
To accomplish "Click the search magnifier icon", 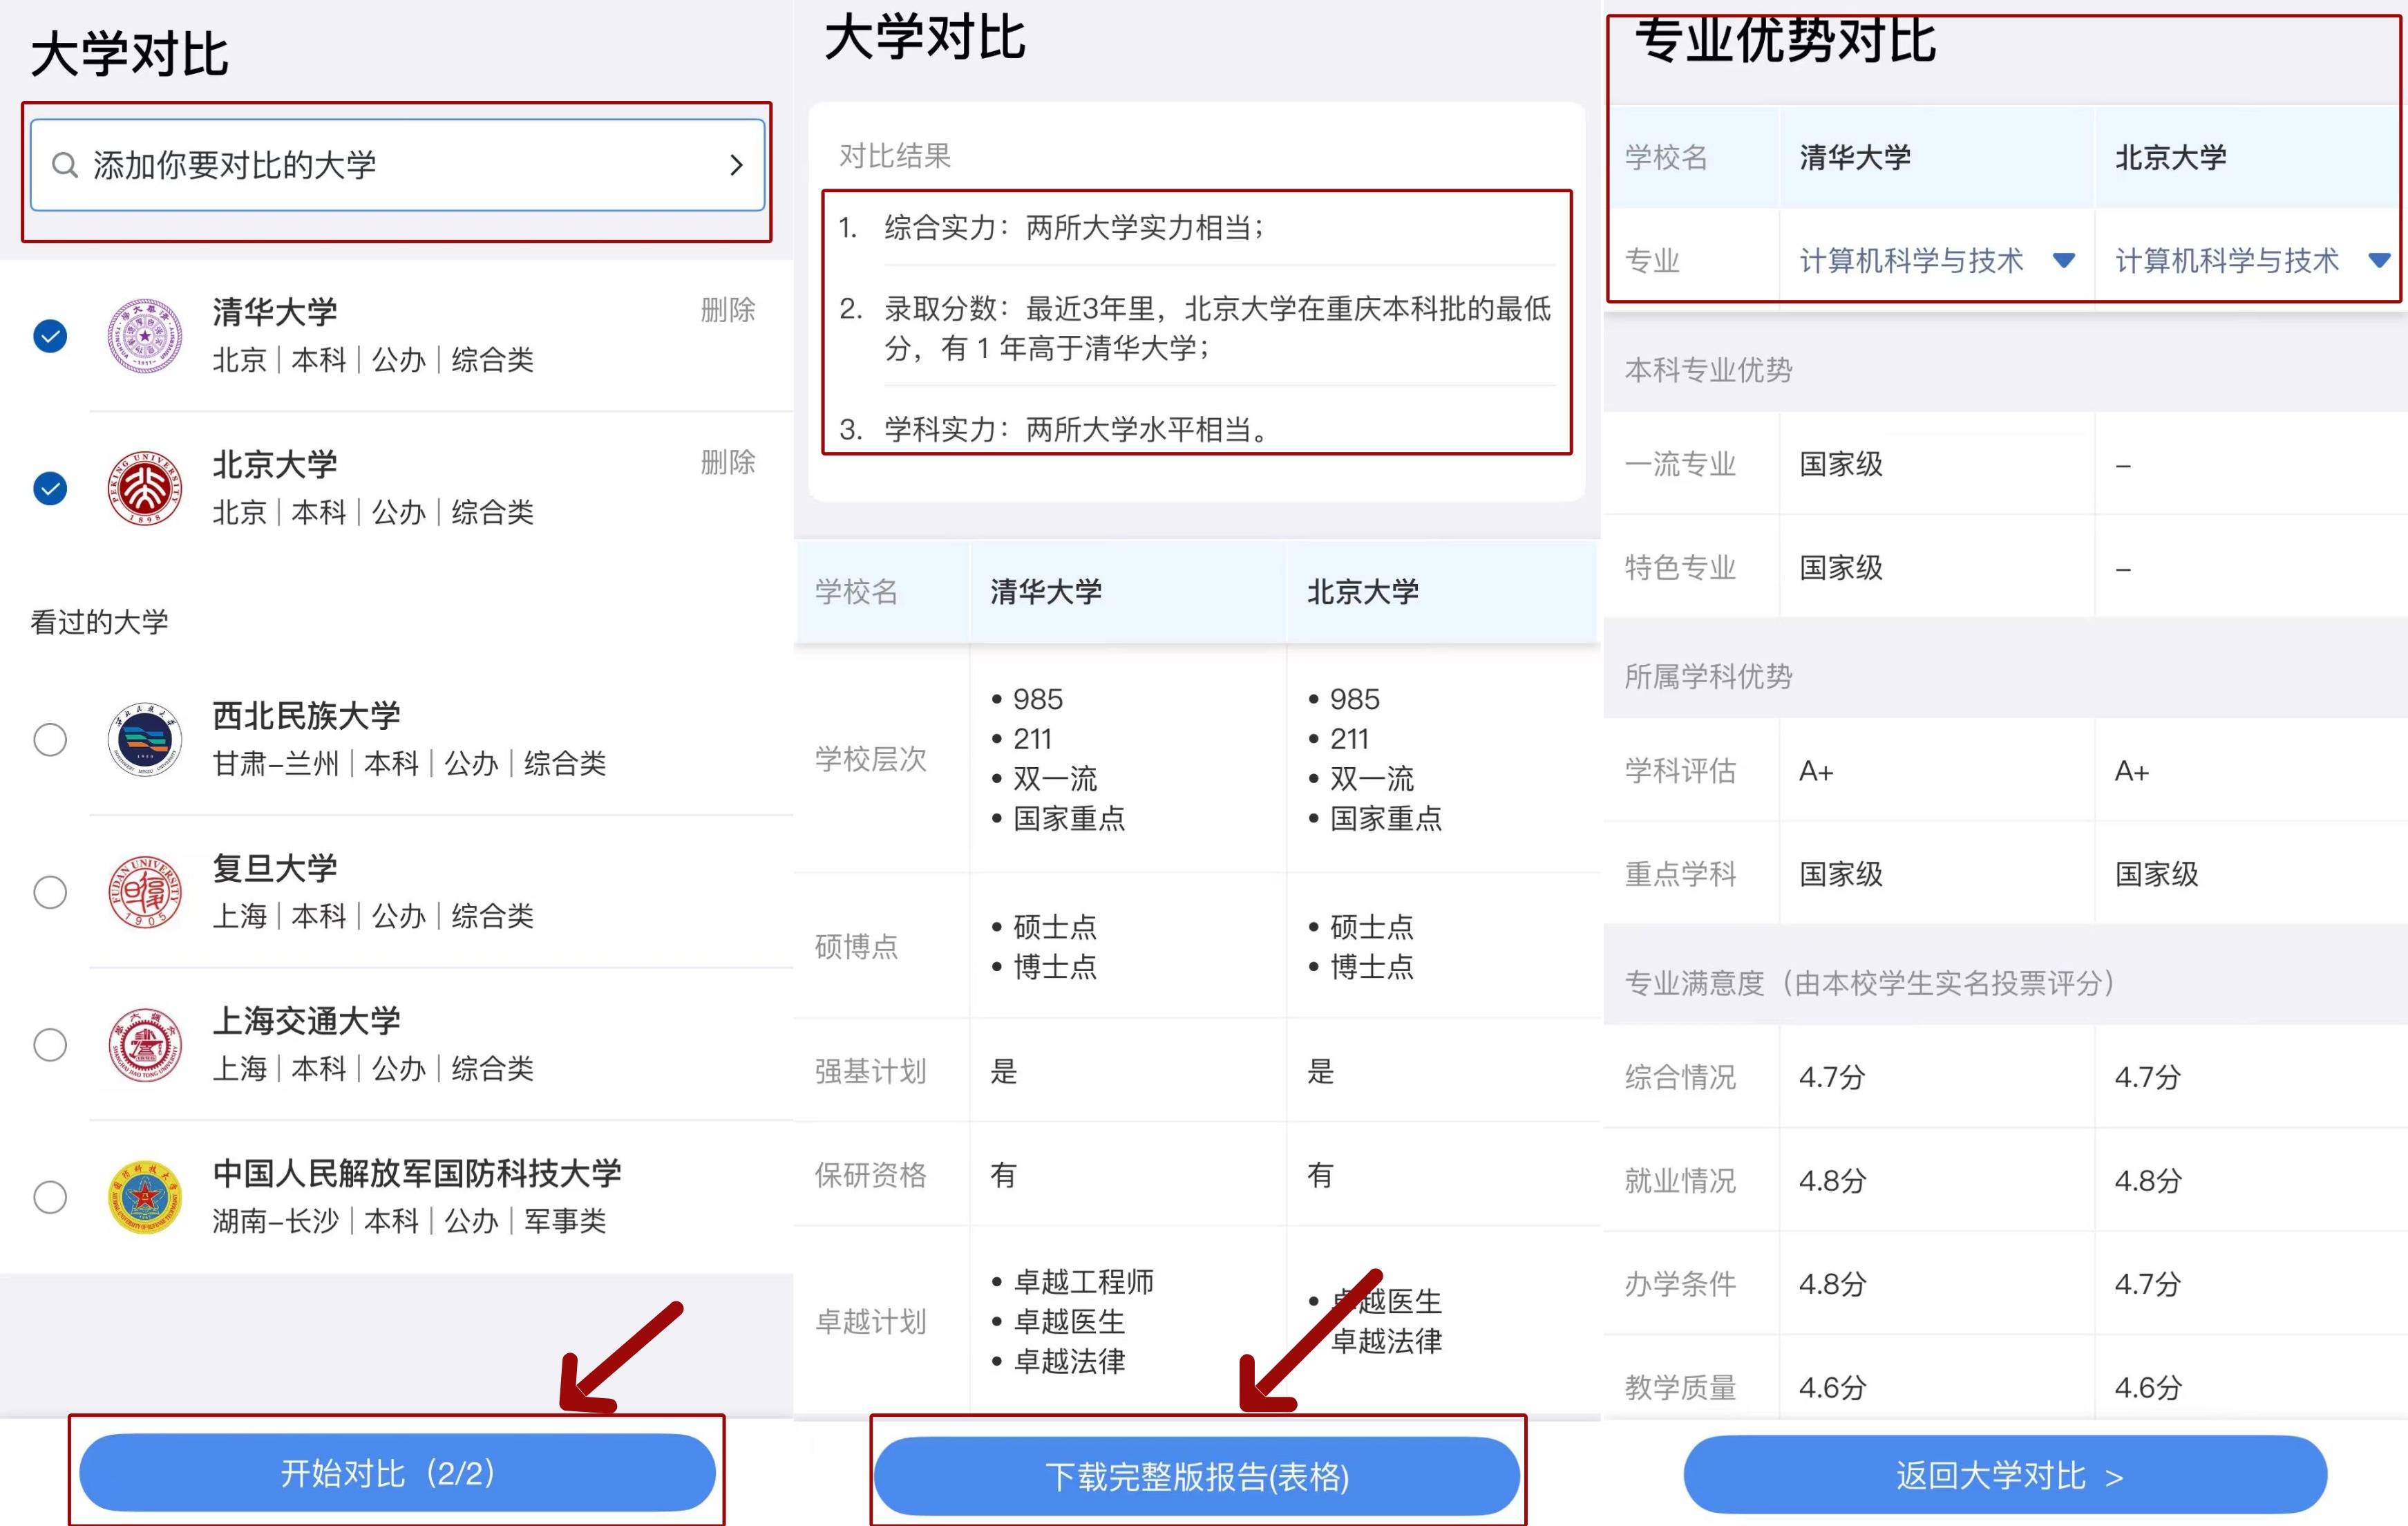I will 65,165.
